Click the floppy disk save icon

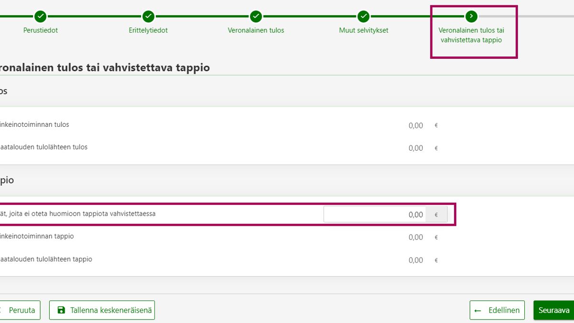[61, 310]
